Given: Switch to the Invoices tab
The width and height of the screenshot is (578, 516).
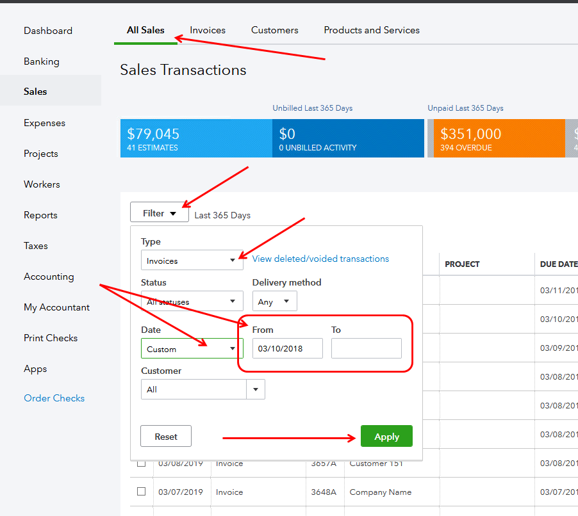Looking at the screenshot, I should (208, 30).
